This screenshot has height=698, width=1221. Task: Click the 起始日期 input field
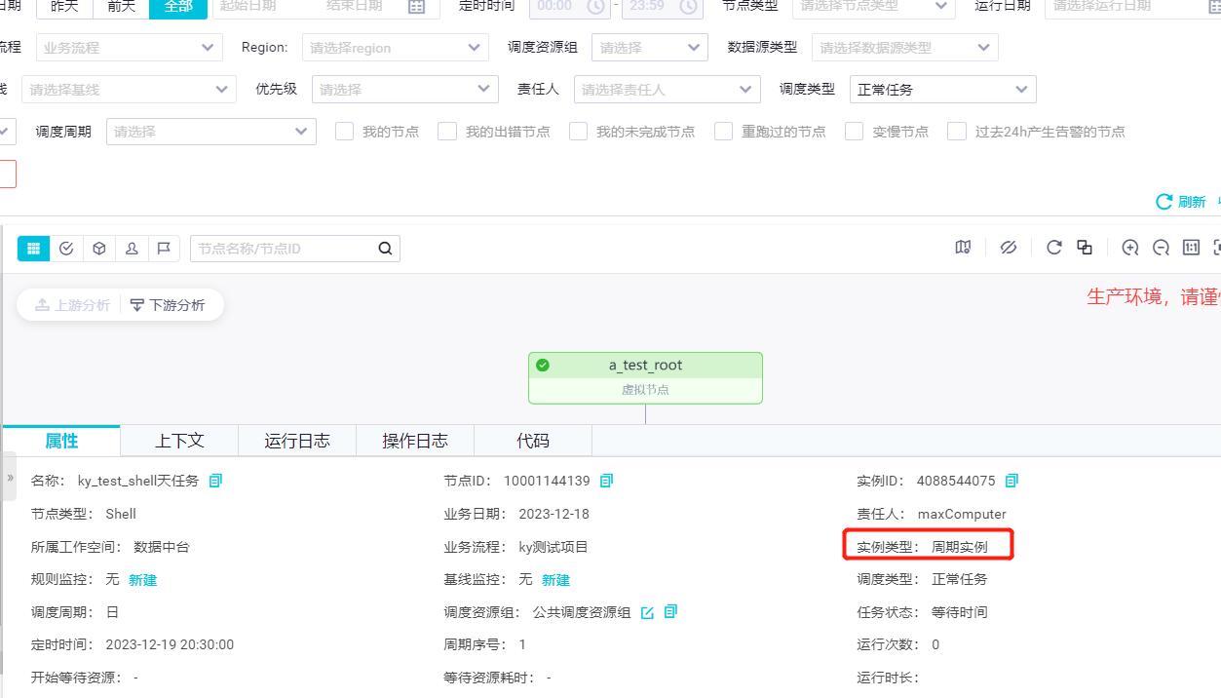coord(248,6)
